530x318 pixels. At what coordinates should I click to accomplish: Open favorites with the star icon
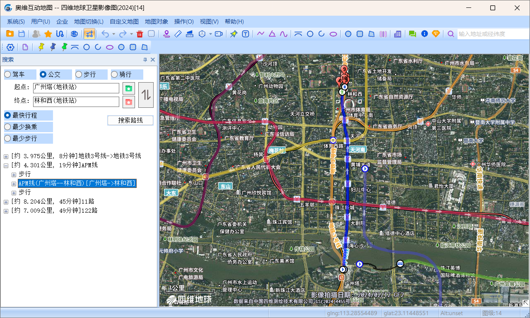(48, 34)
